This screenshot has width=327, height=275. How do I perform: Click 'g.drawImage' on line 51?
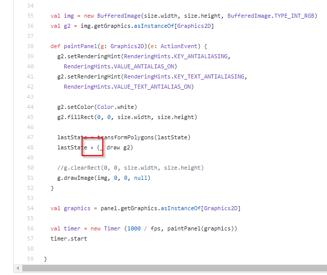(75, 178)
